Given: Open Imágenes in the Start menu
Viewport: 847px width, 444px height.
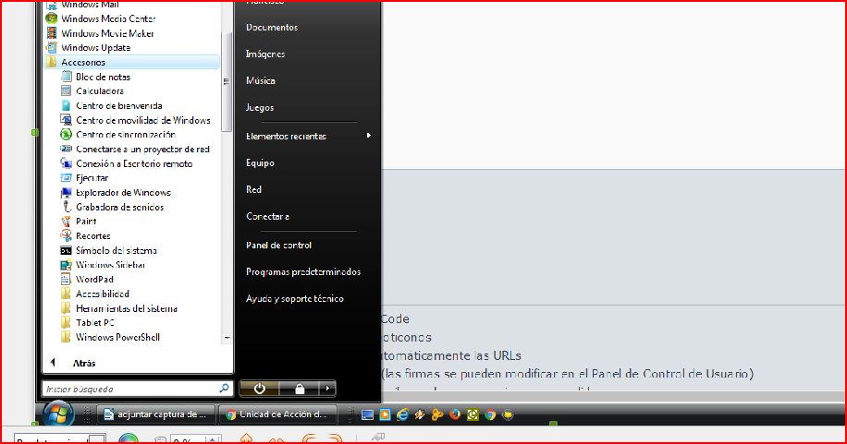Looking at the screenshot, I should pos(265,54).
